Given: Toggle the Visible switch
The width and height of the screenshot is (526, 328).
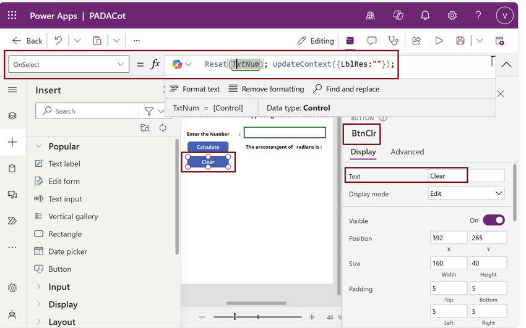Looking at the screenshot, I should tap(493, 221).
